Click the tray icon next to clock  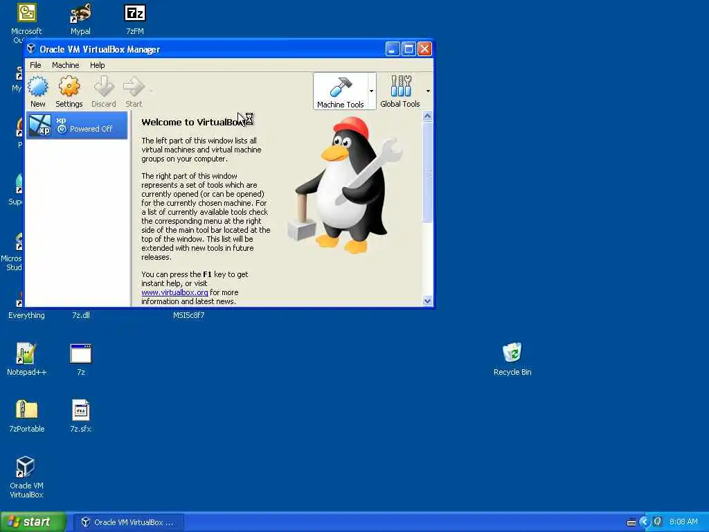pos(658,522)
